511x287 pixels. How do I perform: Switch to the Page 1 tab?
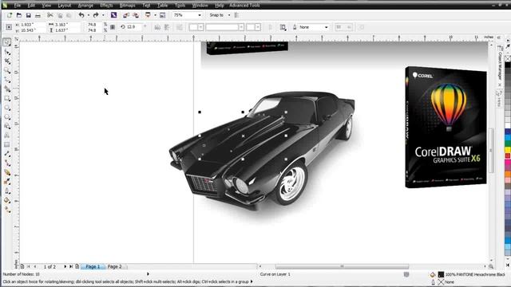pyautogui.click(x=93, y=266)
